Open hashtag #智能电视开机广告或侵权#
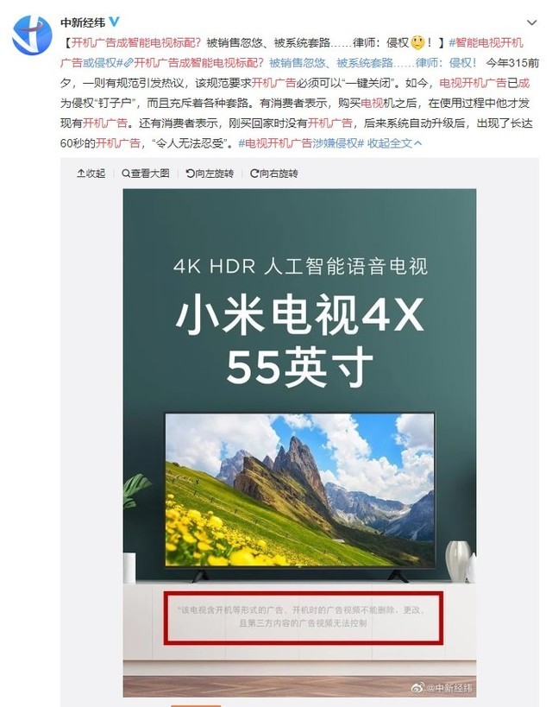Viewport: 552px width, 707px height. 292,53
